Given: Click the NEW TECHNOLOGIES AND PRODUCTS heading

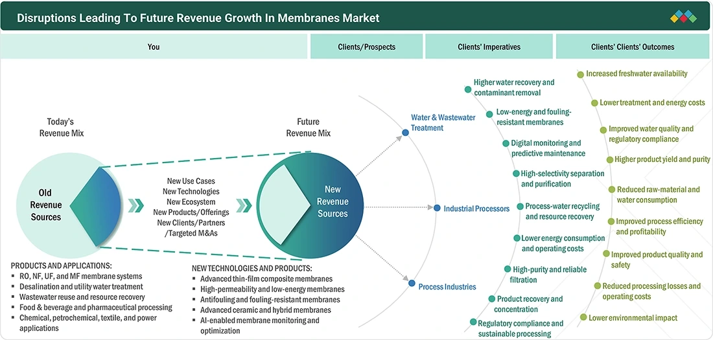Looking at the screenshot, I should (x=252, y=268).
